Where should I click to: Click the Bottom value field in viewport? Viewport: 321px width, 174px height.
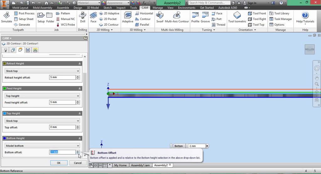tap(197, 146)
